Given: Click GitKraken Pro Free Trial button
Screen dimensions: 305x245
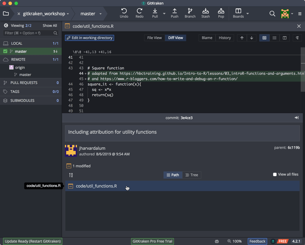Looking at the screenshot, I should click(x=152, y=241).
